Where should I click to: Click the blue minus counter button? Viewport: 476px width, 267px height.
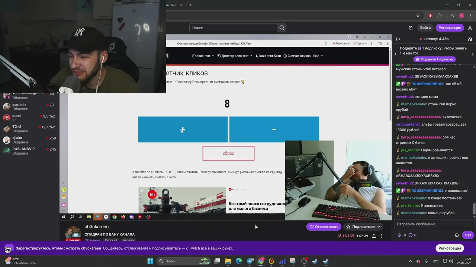[274, 129]
